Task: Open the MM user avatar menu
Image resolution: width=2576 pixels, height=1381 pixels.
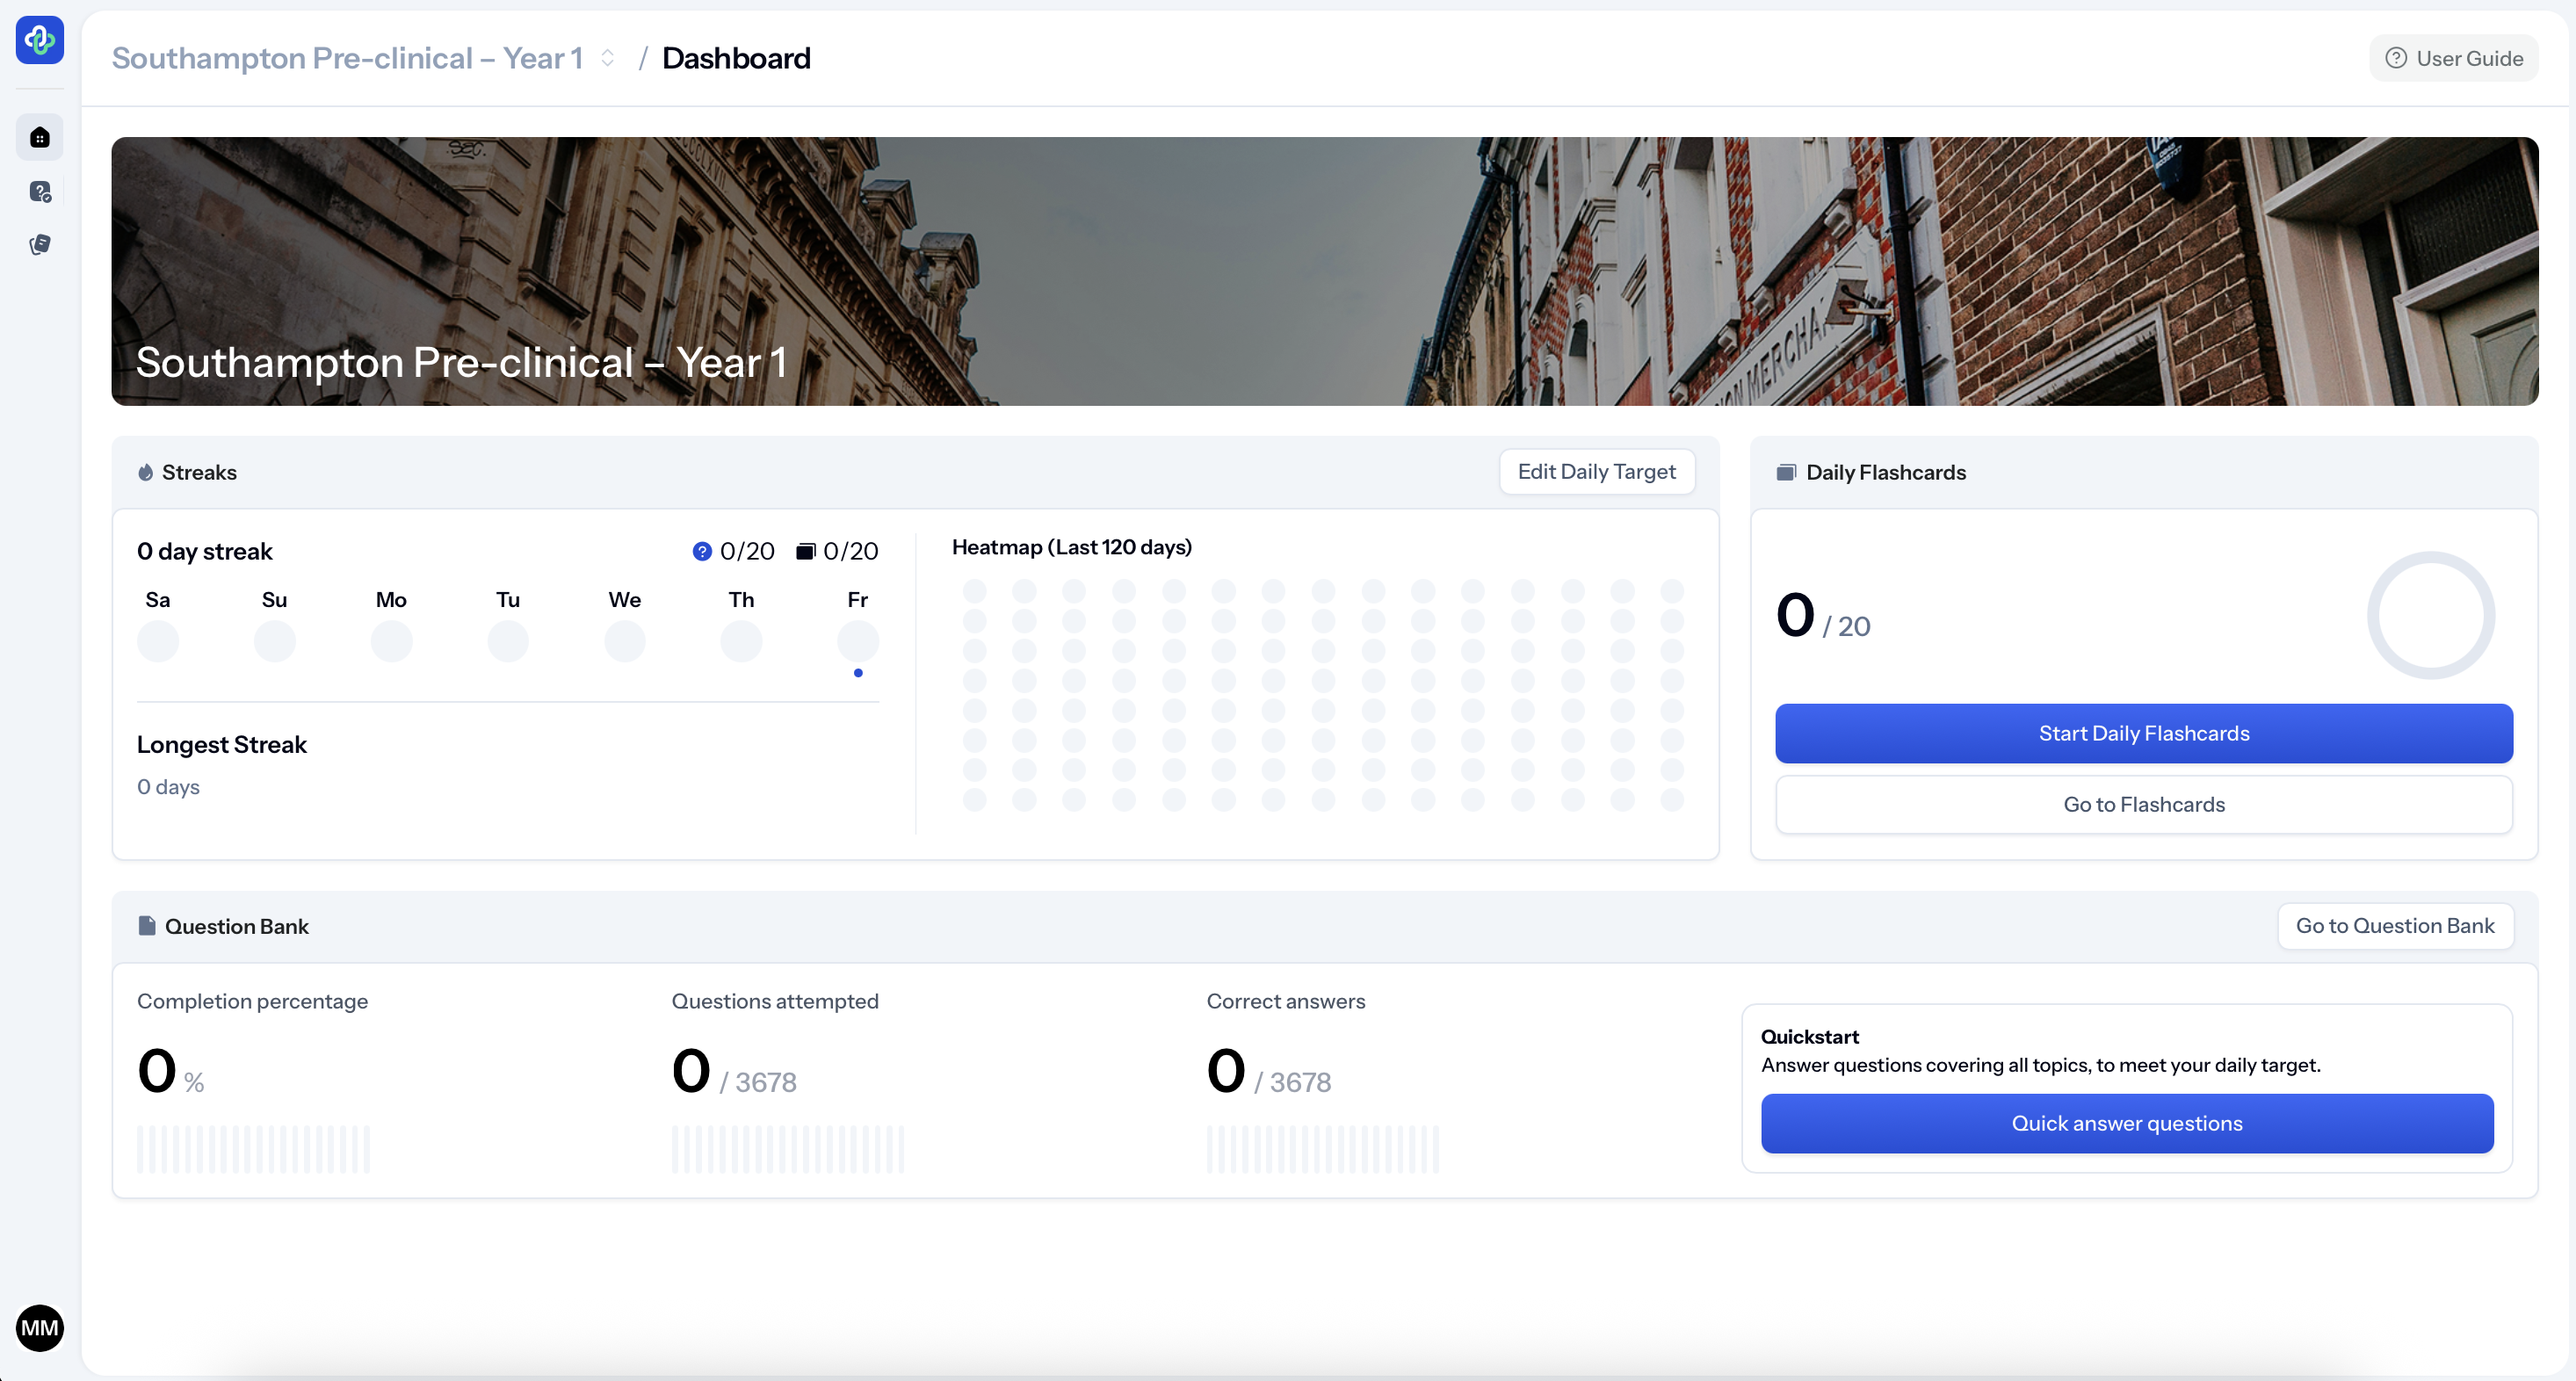Action: [40, 1328]
